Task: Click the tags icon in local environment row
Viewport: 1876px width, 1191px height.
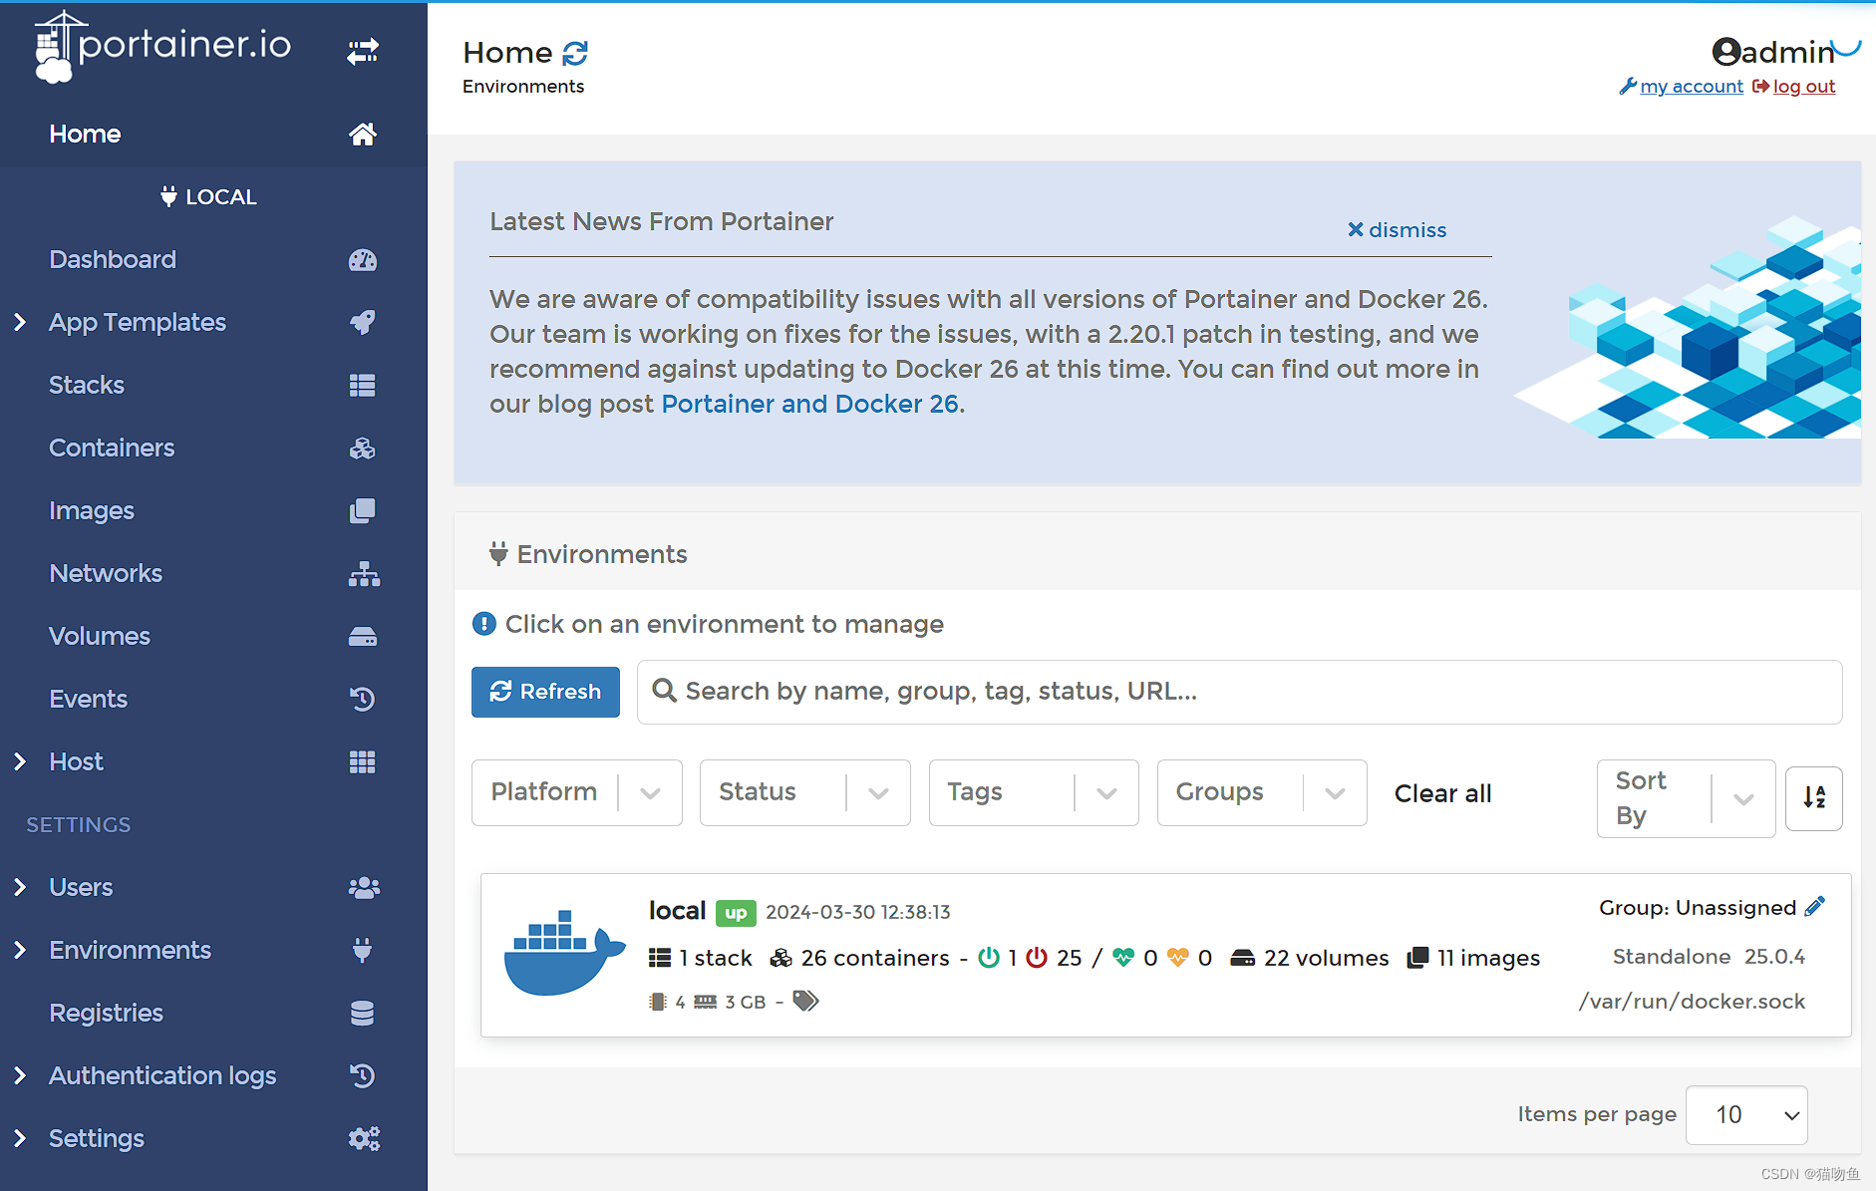Action: tap(805, 1001)
